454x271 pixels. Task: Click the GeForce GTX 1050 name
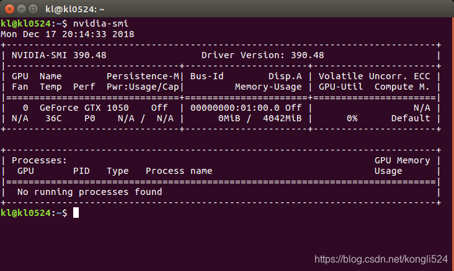[84, 108]
